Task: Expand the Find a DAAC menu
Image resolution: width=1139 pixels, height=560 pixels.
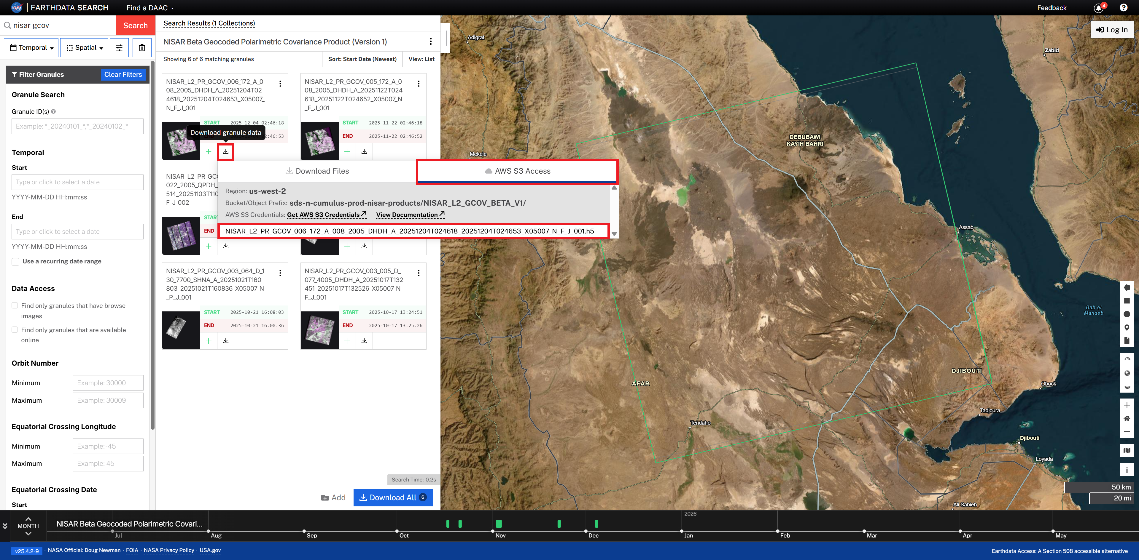Action: [x=149, y=7]
